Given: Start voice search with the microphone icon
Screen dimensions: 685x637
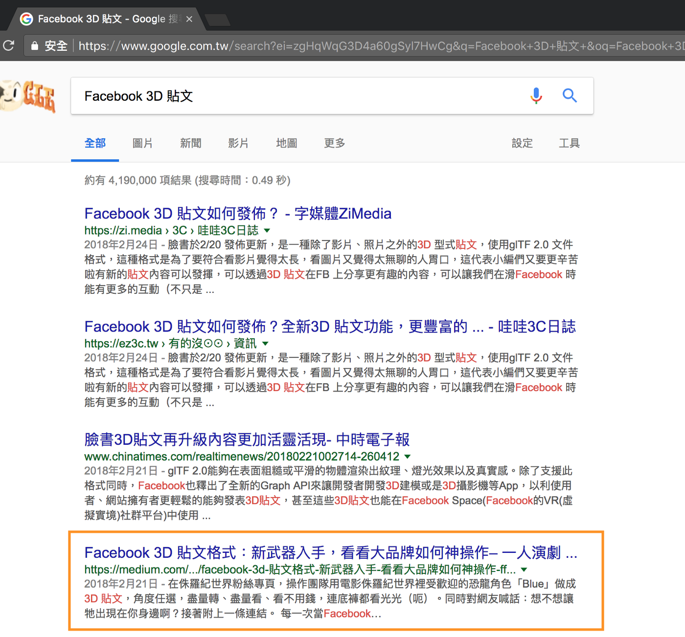Looking at the screenshot, I should click(x=536, y=96).
